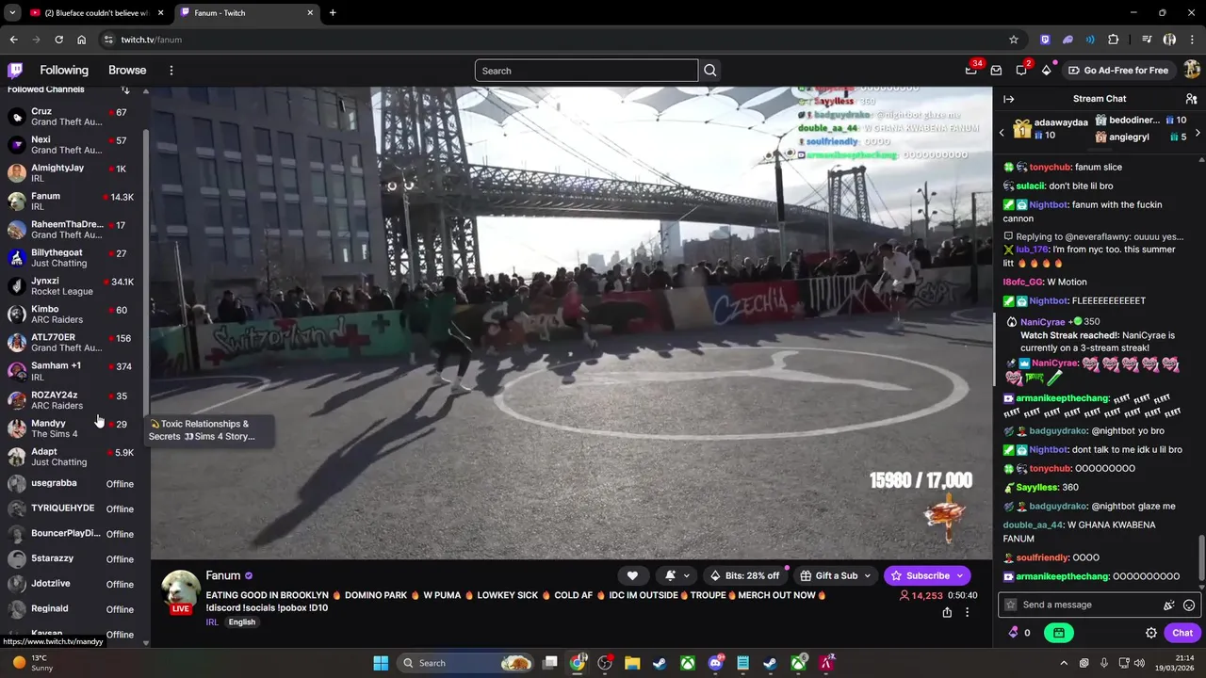Open the three-dot more menu beside Browse
This screenshot has width=1206, height=678.
pyautogui.click(x=171, y=71)
